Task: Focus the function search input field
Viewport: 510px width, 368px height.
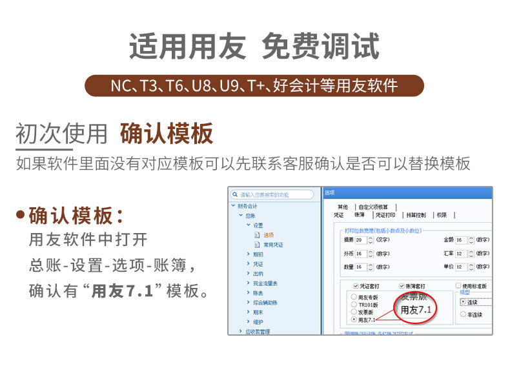Action: 272,194
